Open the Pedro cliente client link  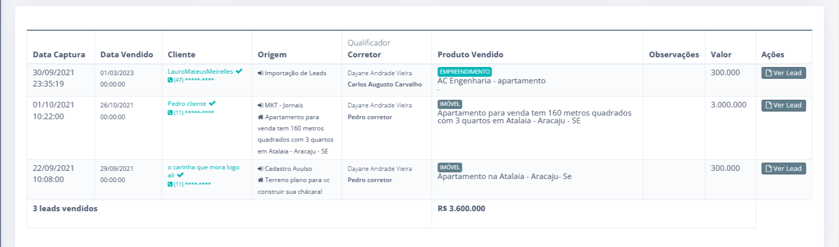187,104
